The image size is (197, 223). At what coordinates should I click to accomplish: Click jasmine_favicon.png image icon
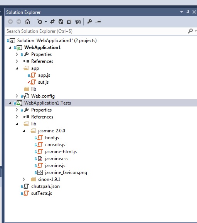(40, 172)
